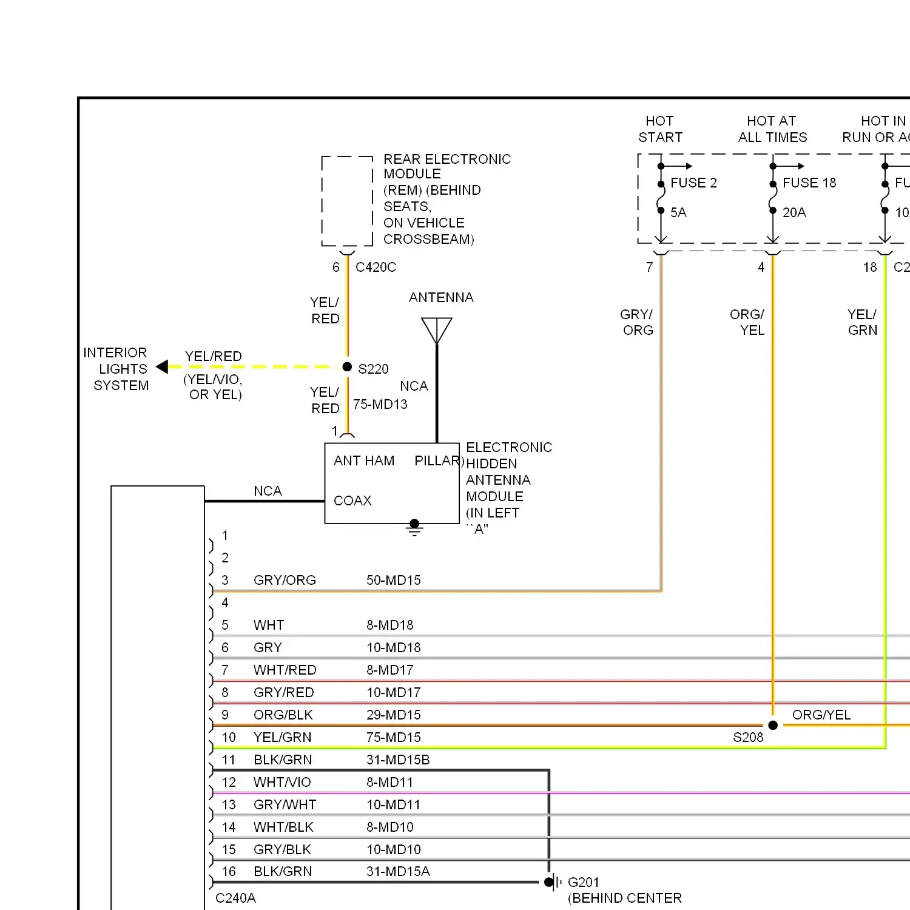Screen dimensions: 910x910
Task: Select the C420C connector label
Action: tap(376, 267)
